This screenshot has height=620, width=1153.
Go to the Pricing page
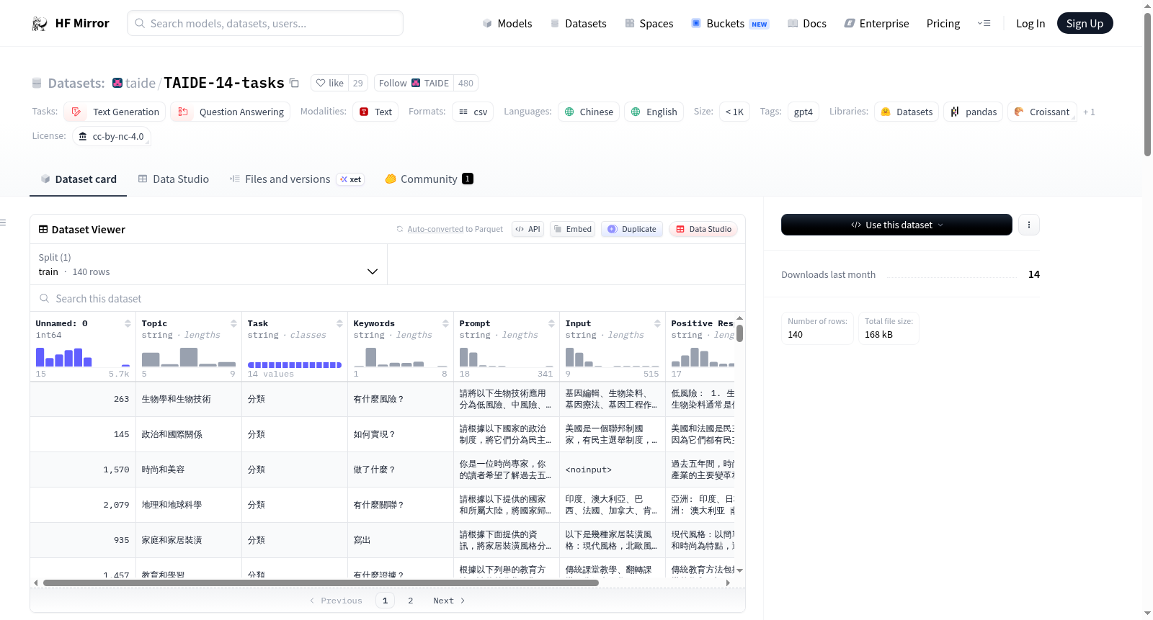[943, 24]
